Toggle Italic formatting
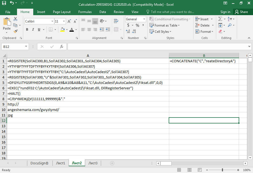 coord(33,30)
